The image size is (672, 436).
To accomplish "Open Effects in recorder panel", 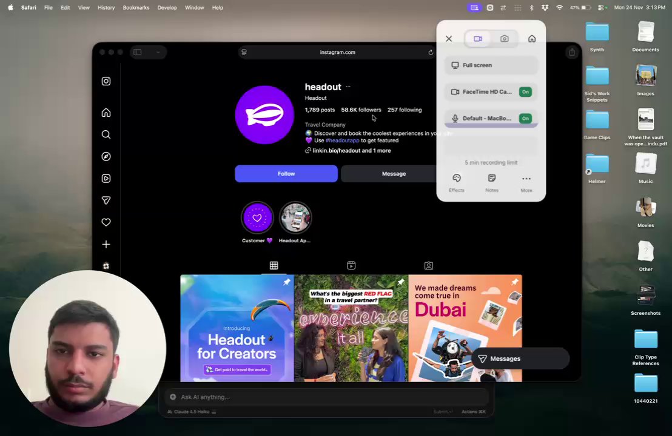I will tap(457, 183).
